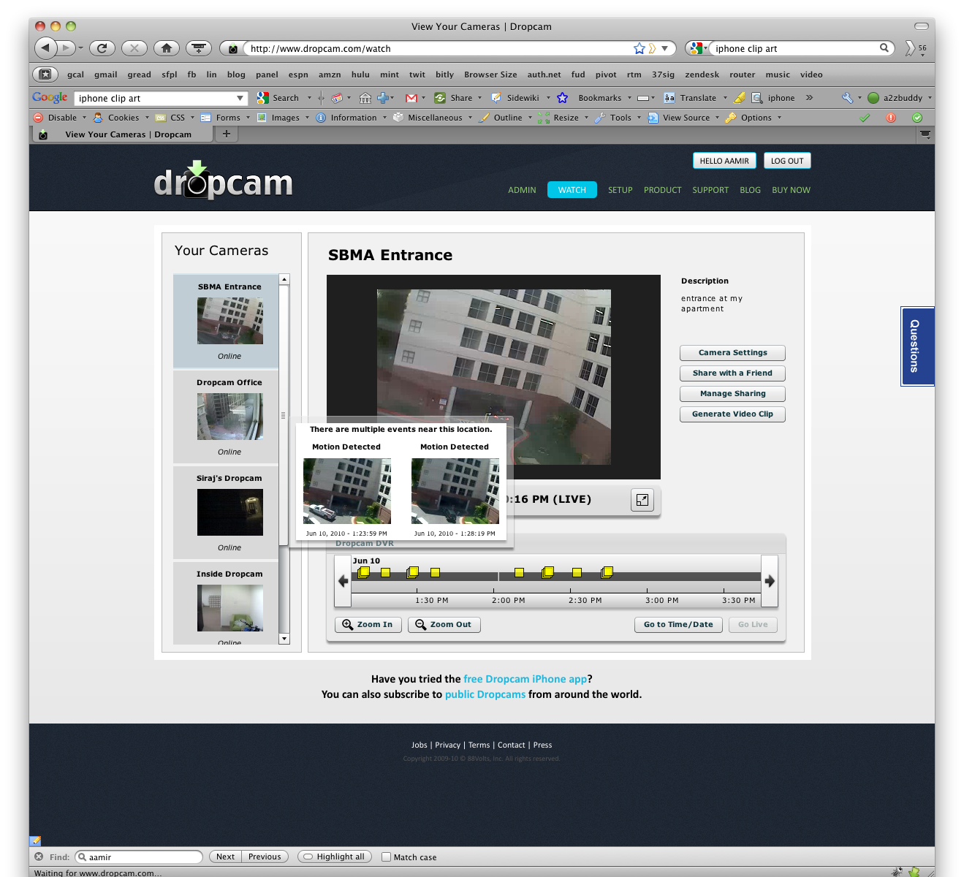Bookmark the page with the star icon
Viewport: 964px width, 877px height.
[639, 48]
